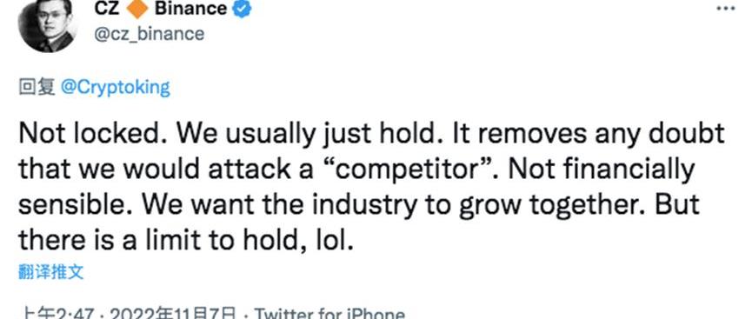Click the blue verified badge icon
752x319 pixels.
click(x=243, y=9)
